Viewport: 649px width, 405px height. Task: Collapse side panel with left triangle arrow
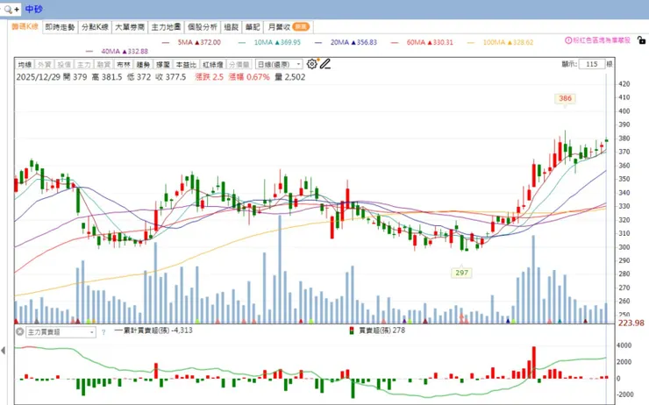click(4, 351)
